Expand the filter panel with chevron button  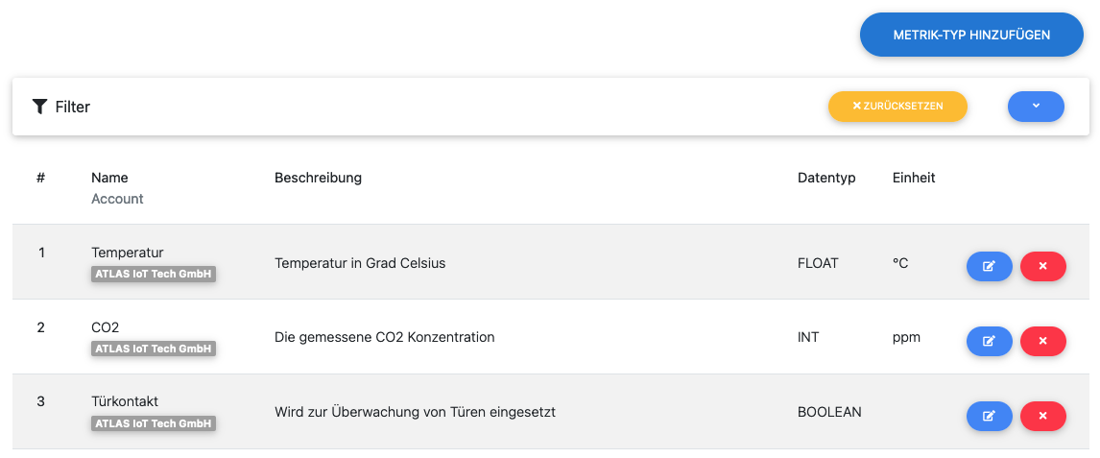click(1036, 107)
